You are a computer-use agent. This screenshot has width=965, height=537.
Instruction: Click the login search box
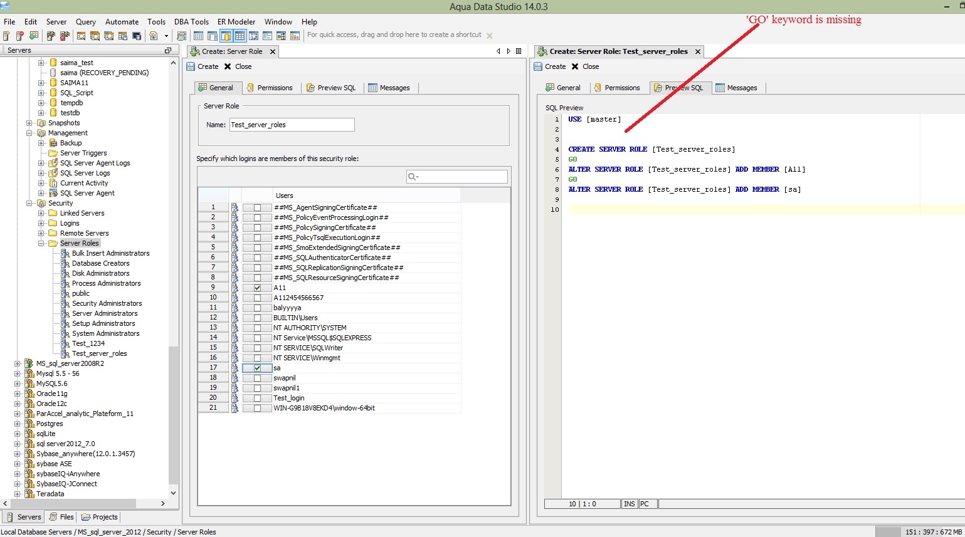point(457,177)
